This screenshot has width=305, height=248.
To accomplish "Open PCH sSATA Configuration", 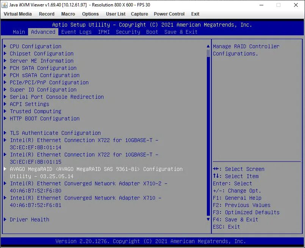I will [45, 75].
